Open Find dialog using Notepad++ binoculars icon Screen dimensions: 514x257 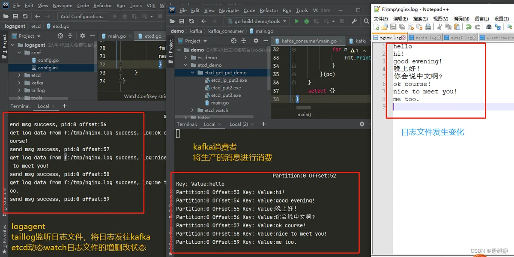[489, 27]
